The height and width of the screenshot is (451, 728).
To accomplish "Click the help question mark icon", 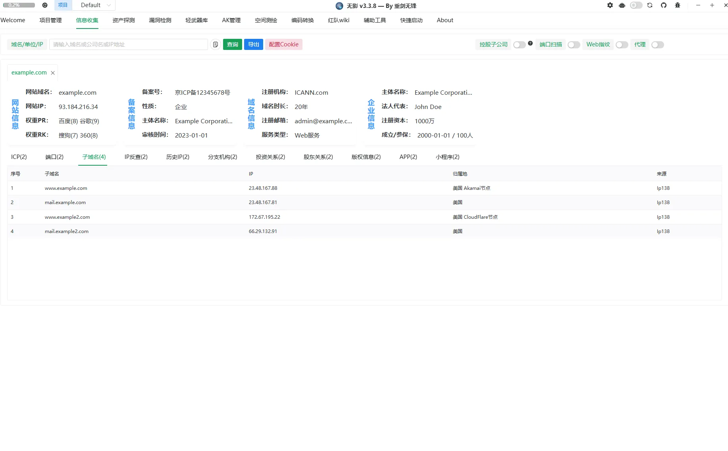I will click(530, 43).
